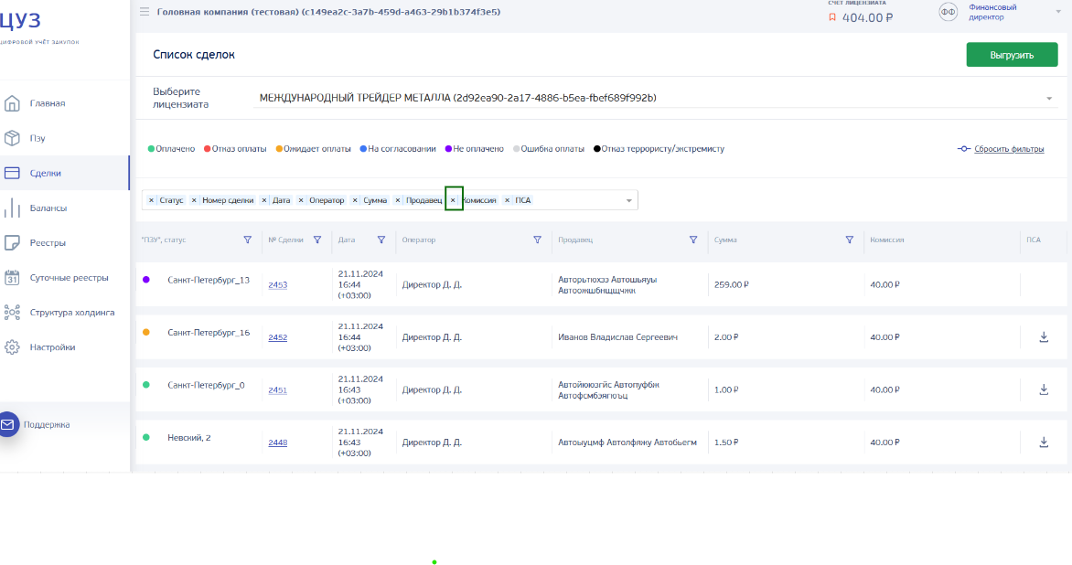
Task: Click the filter icon in Дата column
Action: coord(381,240)
